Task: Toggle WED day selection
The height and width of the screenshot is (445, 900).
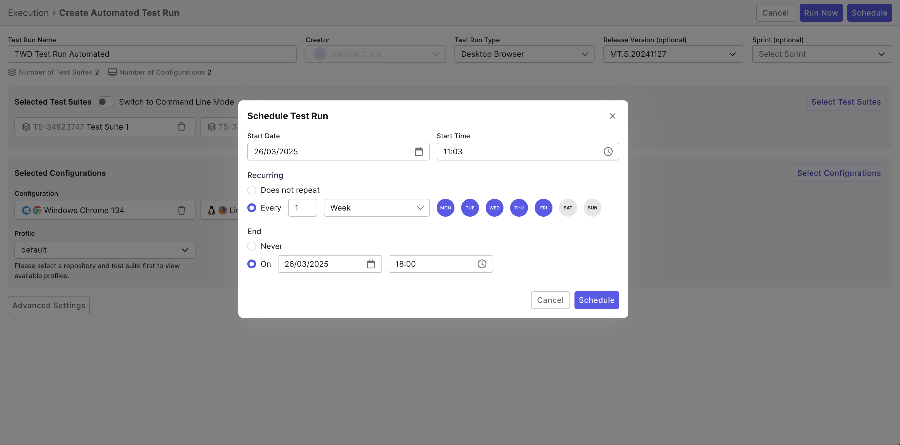Action: 494,208
